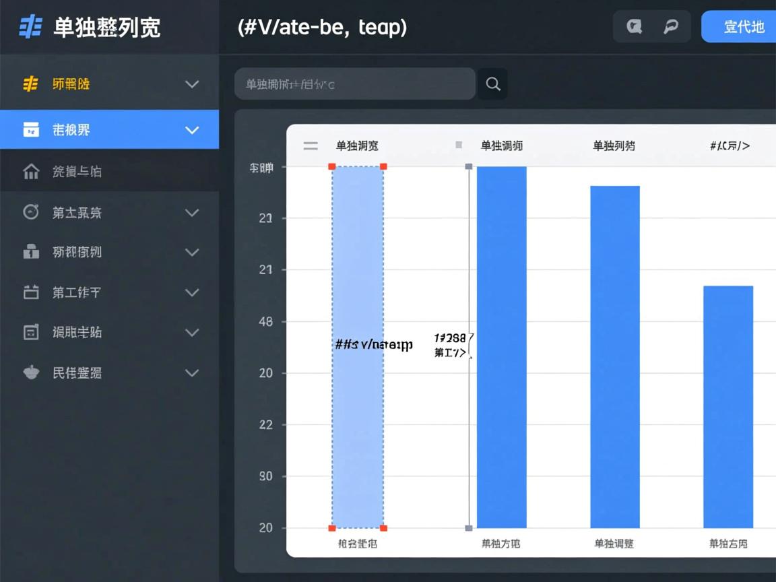The height and width of the screenshot is (582, 776).
Task: Click the chat bubble icon in the header
Action: [x=635, y=26]
